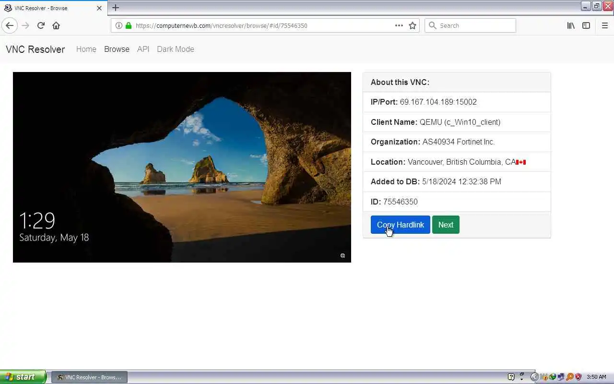Click the magnifier icon on screenshot corner
The width and height of the screenshot is (614, 384).
342,255
